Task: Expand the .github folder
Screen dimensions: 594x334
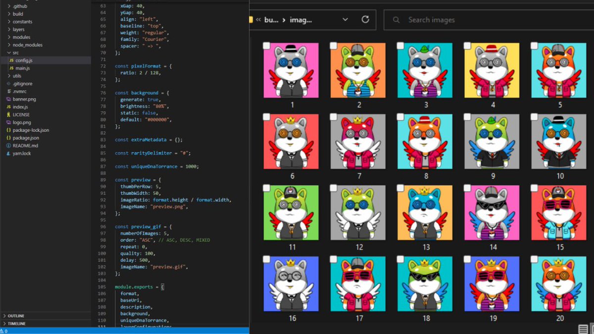Action: pyautogui.click(x=9, y=6)
